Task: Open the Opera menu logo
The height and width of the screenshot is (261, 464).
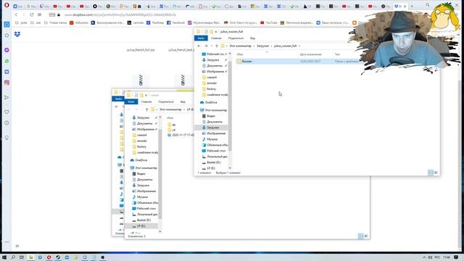Action: pyautogui.click(x=7, y=6)
